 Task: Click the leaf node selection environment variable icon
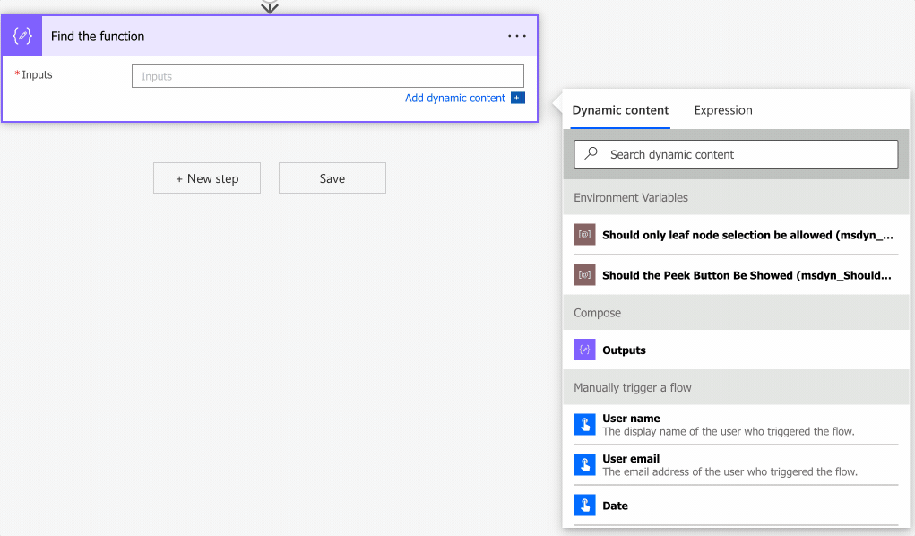tap(584, 235)
